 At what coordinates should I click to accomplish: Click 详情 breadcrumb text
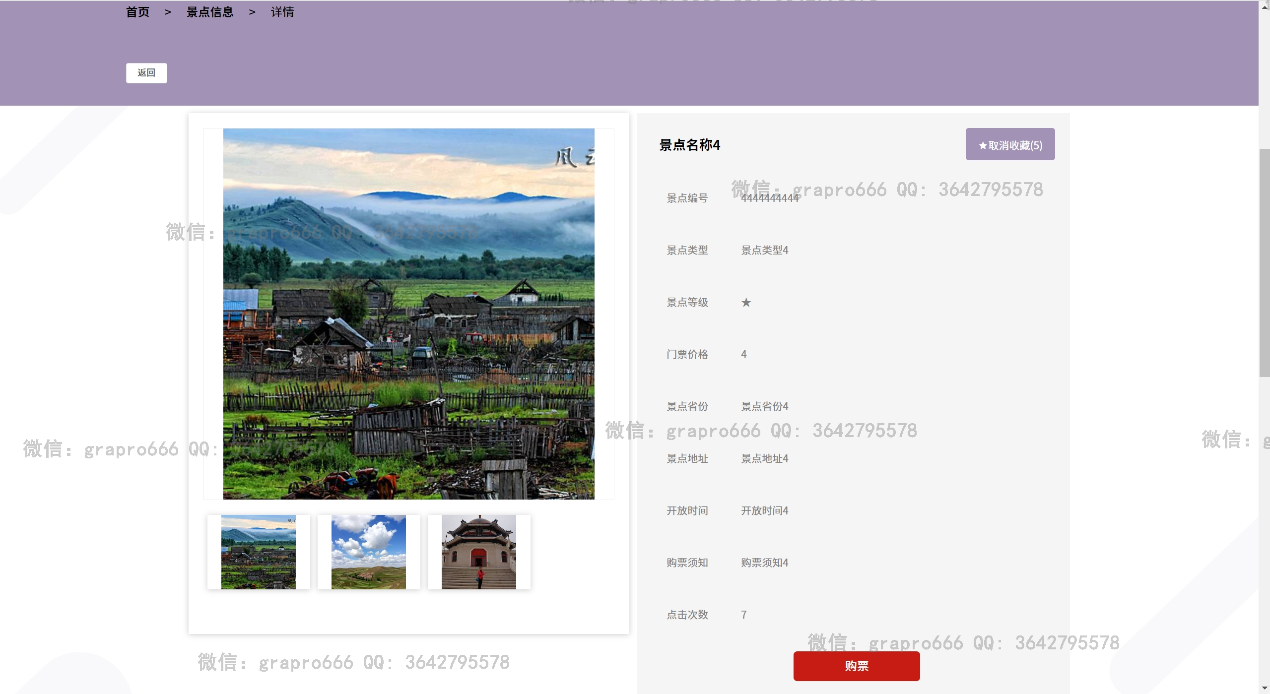[x=282, y=12]
